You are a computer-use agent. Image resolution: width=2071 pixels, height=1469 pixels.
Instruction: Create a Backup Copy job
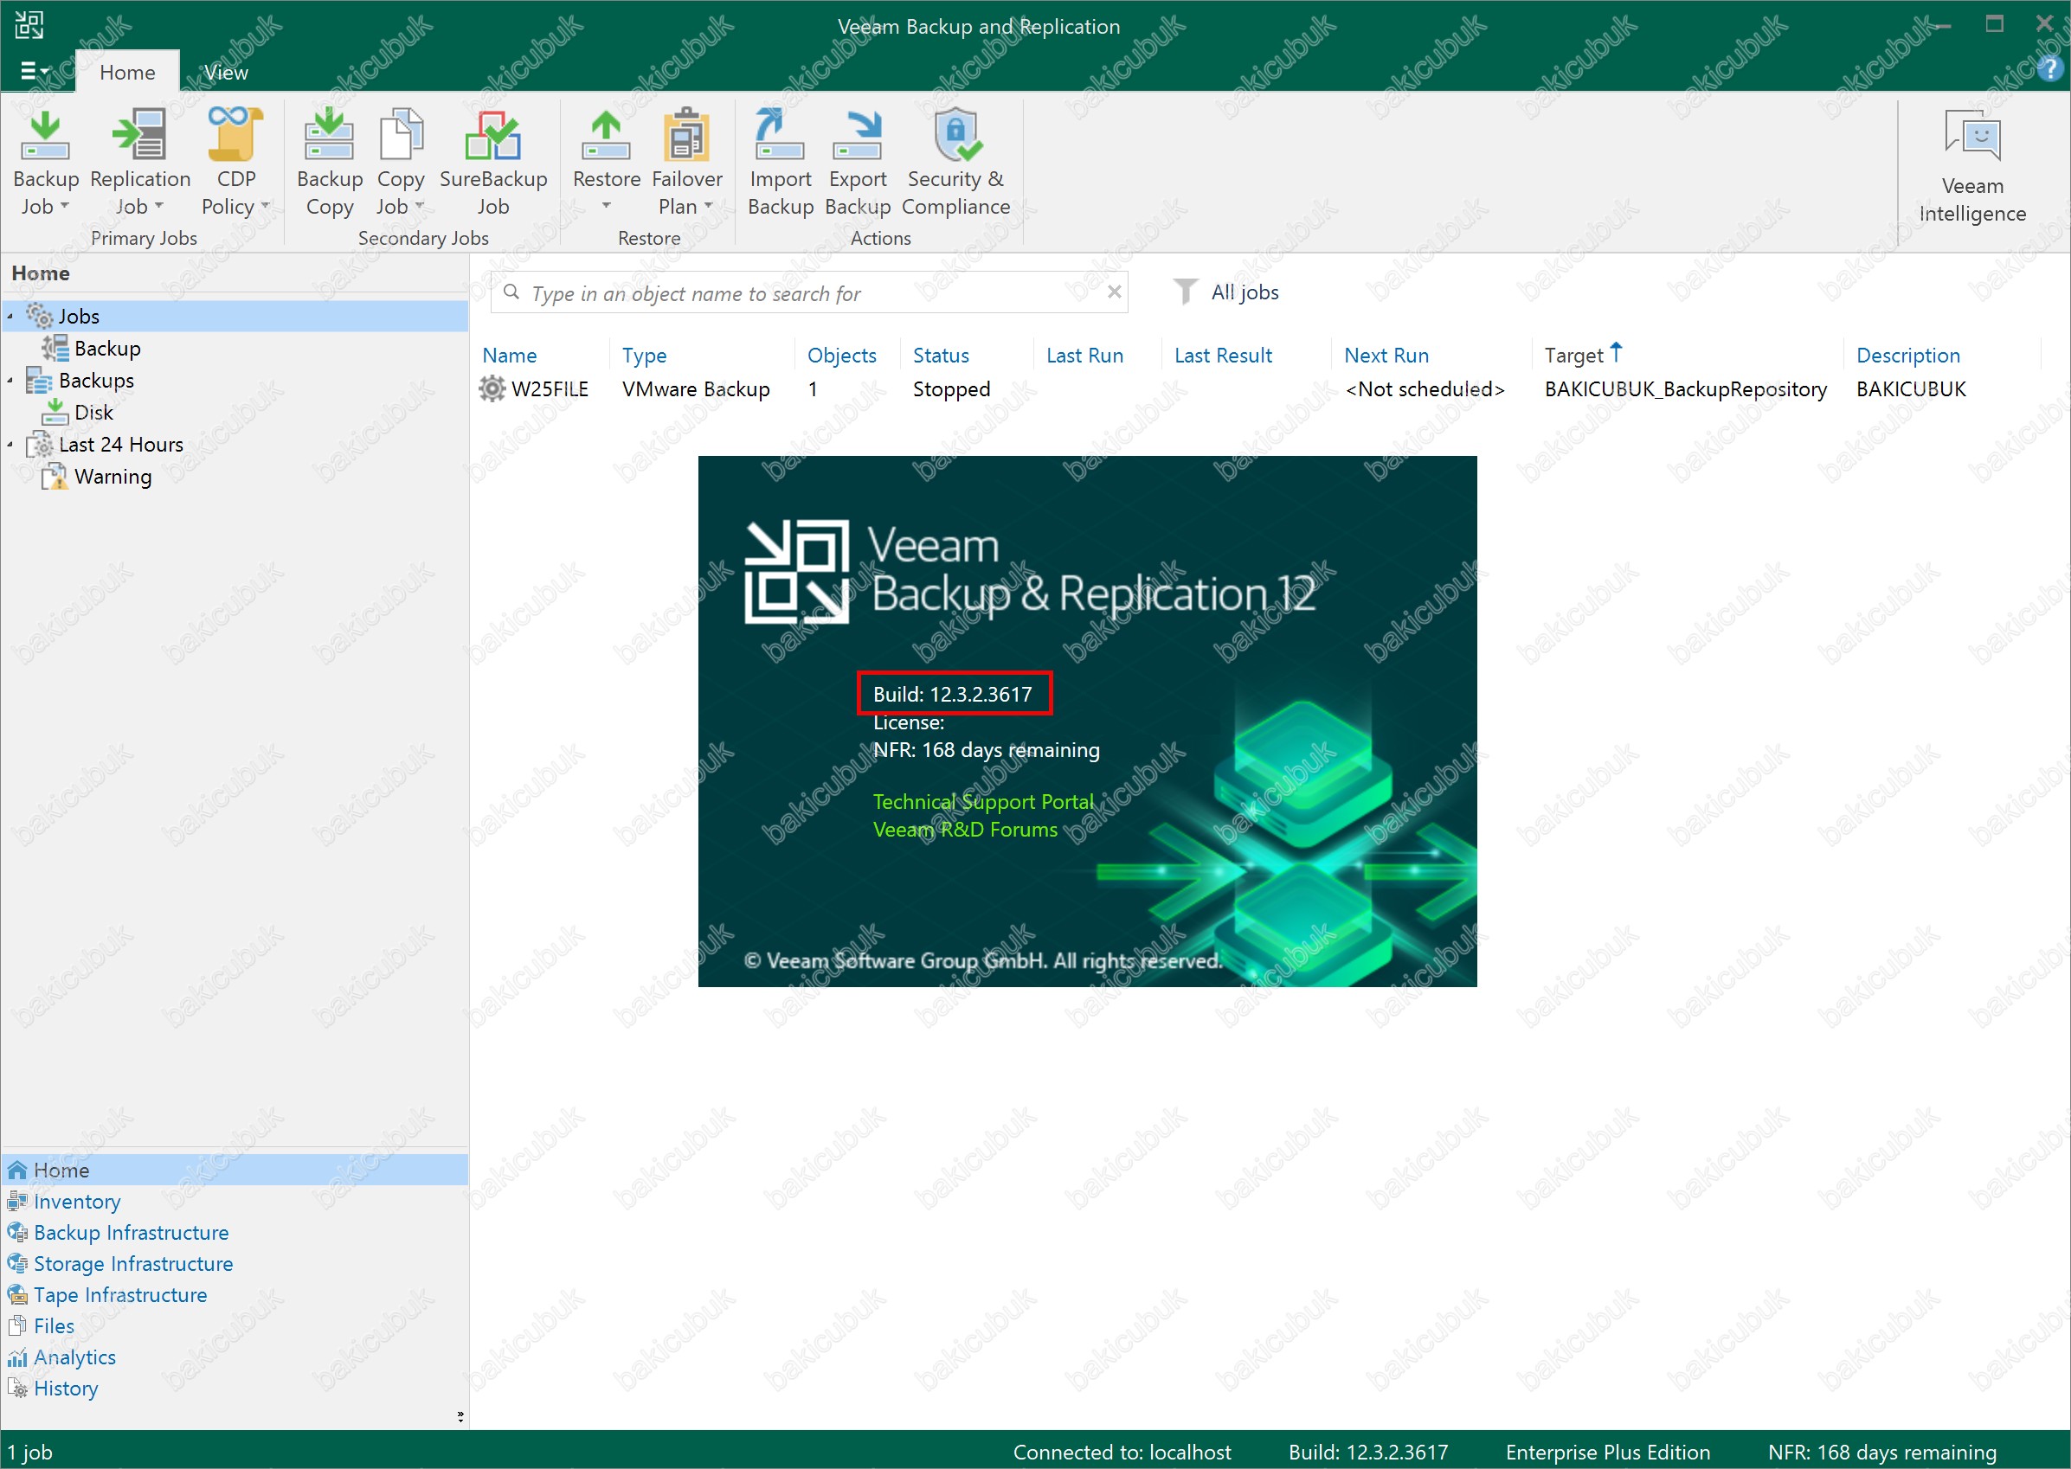tap(330, 163)
